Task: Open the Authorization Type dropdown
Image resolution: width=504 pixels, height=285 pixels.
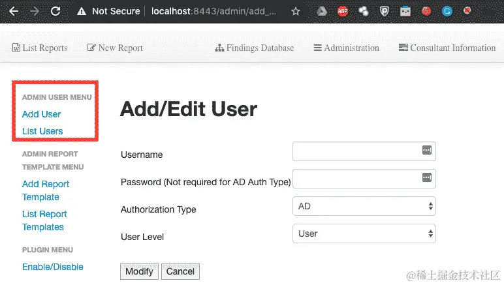Action: coord(364,206)
